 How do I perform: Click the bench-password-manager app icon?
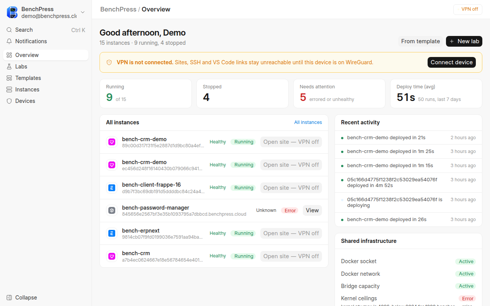click(x=112, y=210)
